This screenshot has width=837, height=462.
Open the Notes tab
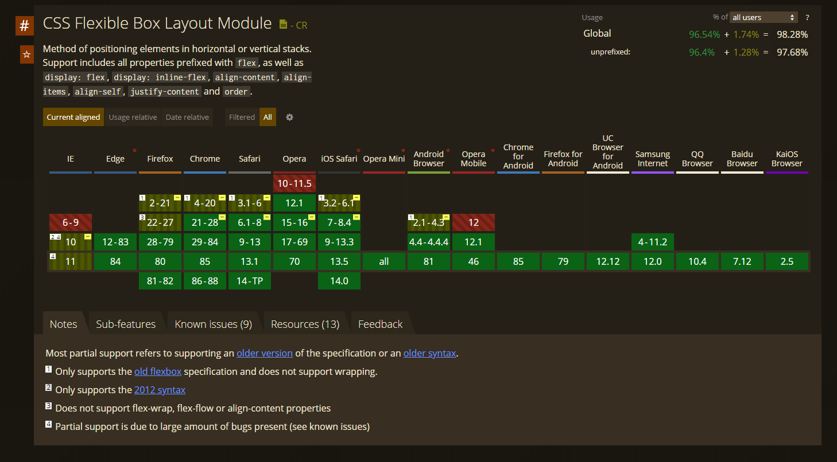pos(63,324)
